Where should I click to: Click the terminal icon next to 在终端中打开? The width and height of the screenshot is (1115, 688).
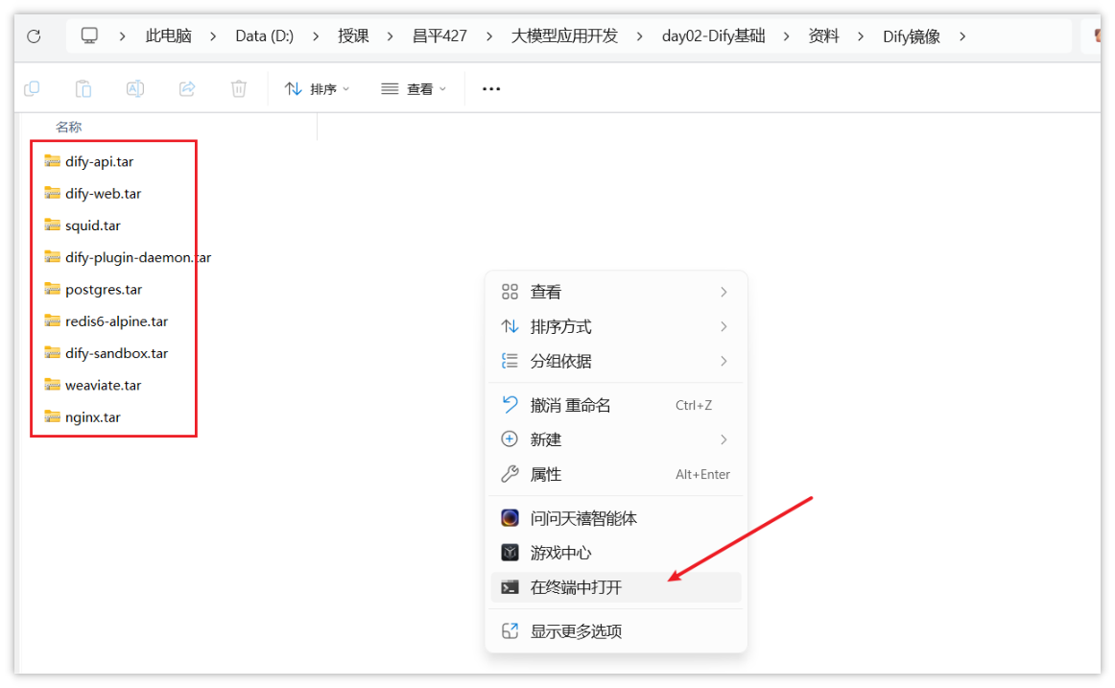coord(510,587)
